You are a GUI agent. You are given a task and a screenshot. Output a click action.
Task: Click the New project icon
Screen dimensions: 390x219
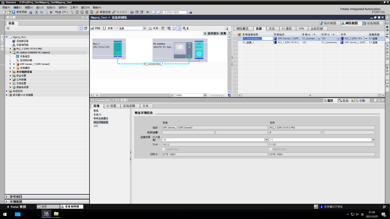(4, 12)
